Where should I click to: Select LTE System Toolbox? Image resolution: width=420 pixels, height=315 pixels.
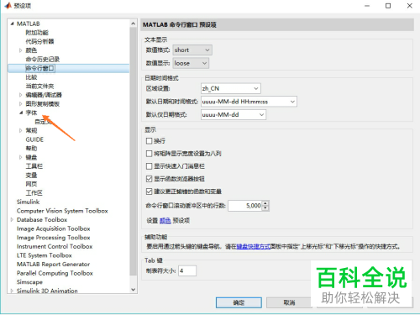(45, 255)
